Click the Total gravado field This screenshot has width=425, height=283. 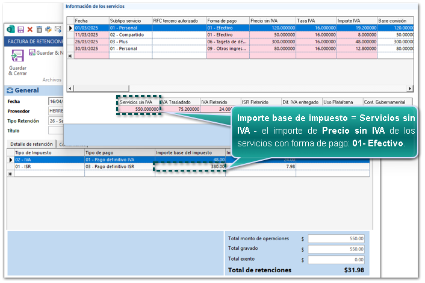[336, 249]
